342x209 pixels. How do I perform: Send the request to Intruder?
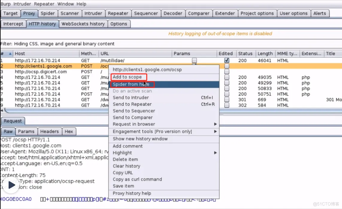pyautogui.click(x=131, y=97)
